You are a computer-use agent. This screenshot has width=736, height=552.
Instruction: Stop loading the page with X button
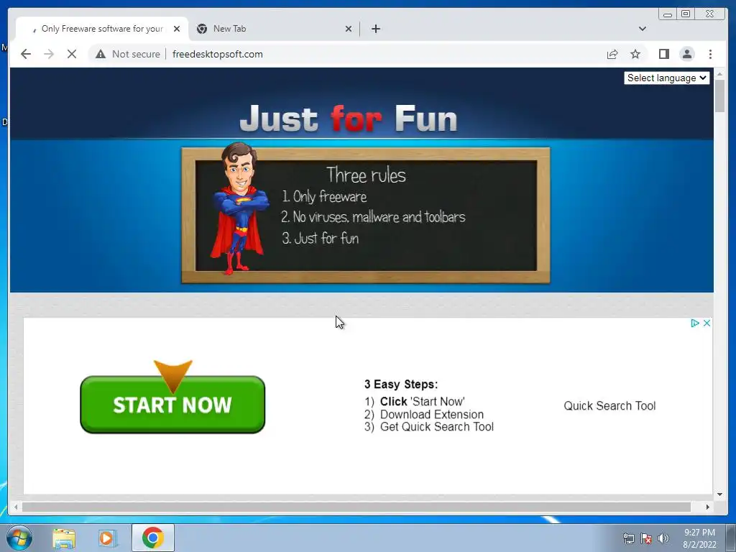[71, 54]
